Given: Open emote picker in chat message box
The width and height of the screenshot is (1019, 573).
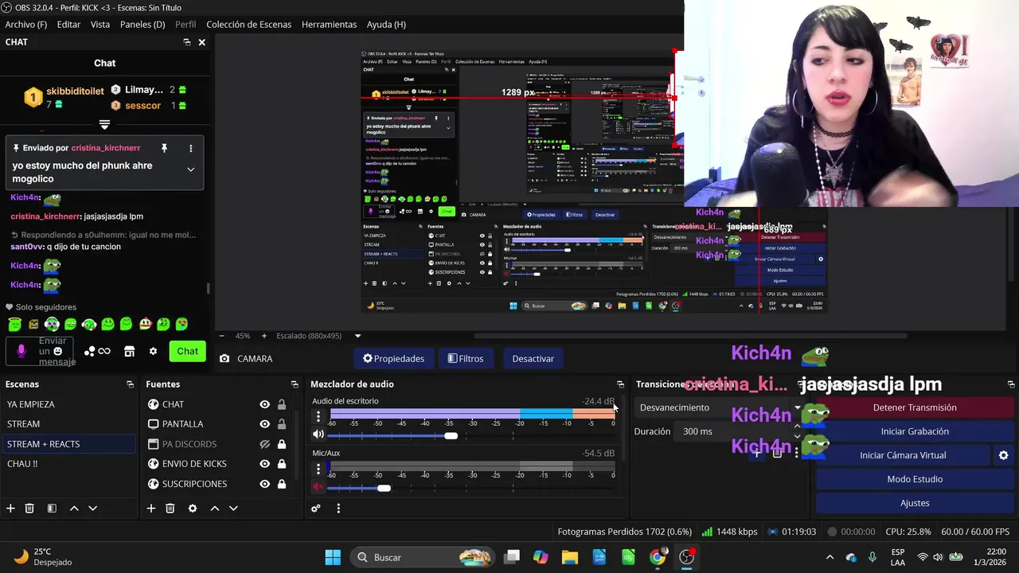Looking at the screenshot, I should tap(57, 351).
